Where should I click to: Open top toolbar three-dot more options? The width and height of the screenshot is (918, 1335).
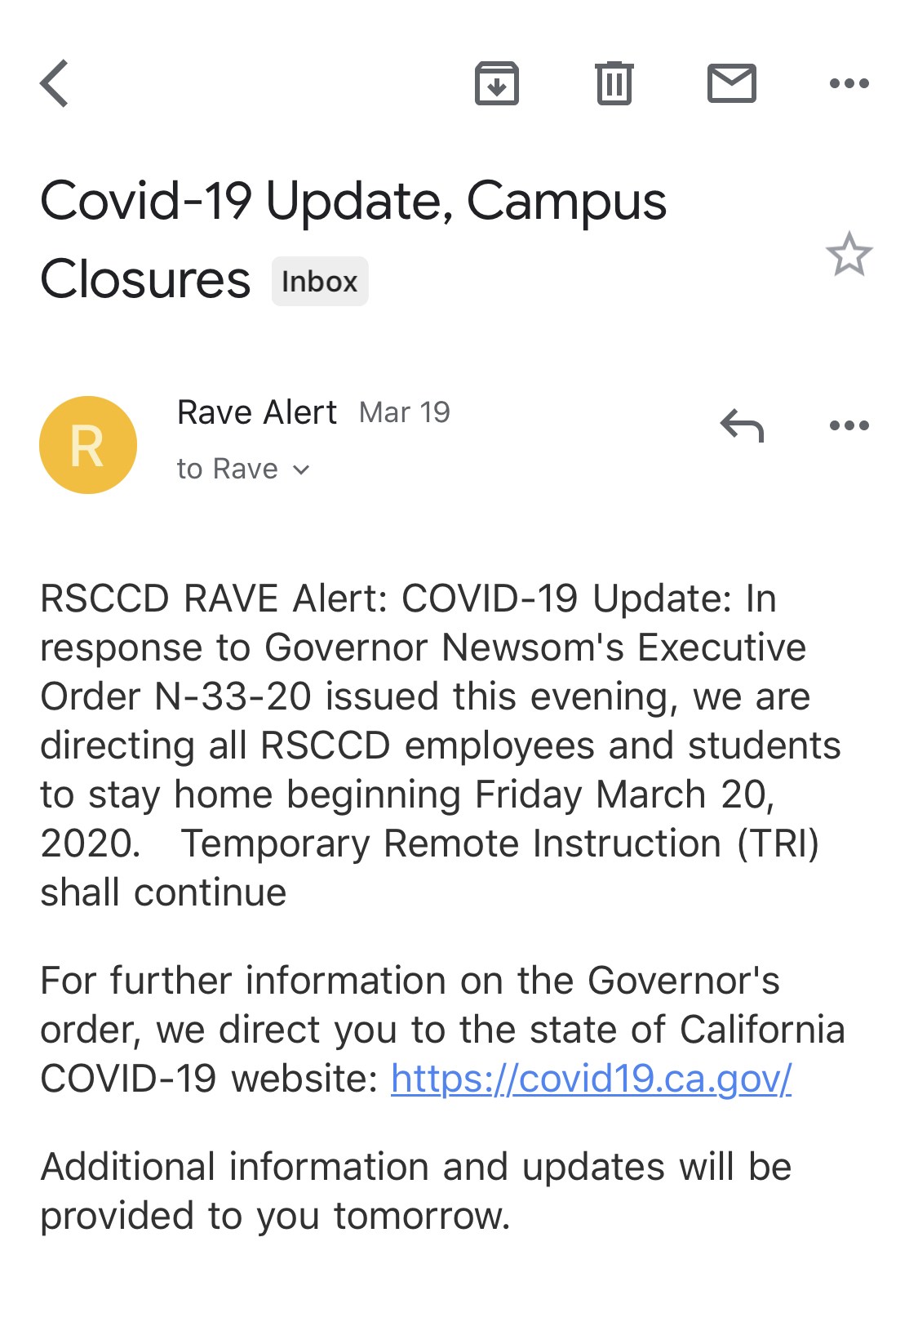[x=849, y=83]
